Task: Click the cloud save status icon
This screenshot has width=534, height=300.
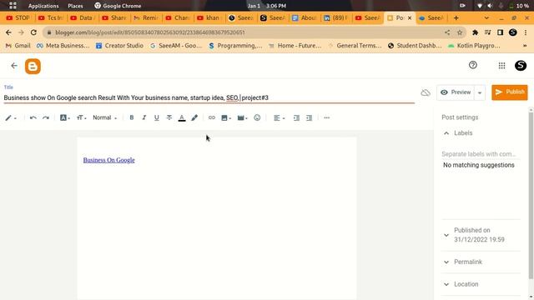Action: pyautogui.click(x=426, y=92)
